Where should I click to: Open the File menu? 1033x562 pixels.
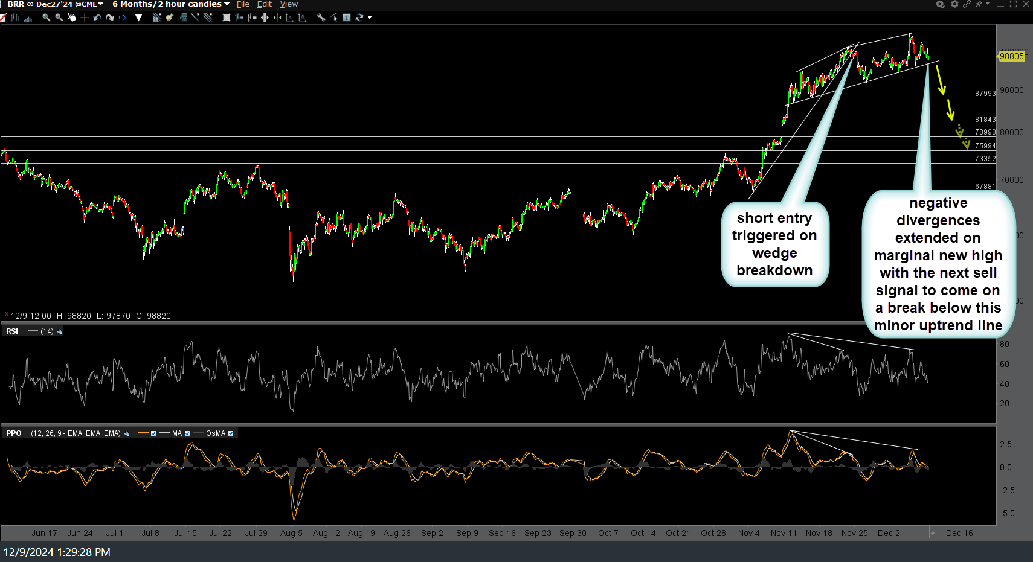coord(243,4)
